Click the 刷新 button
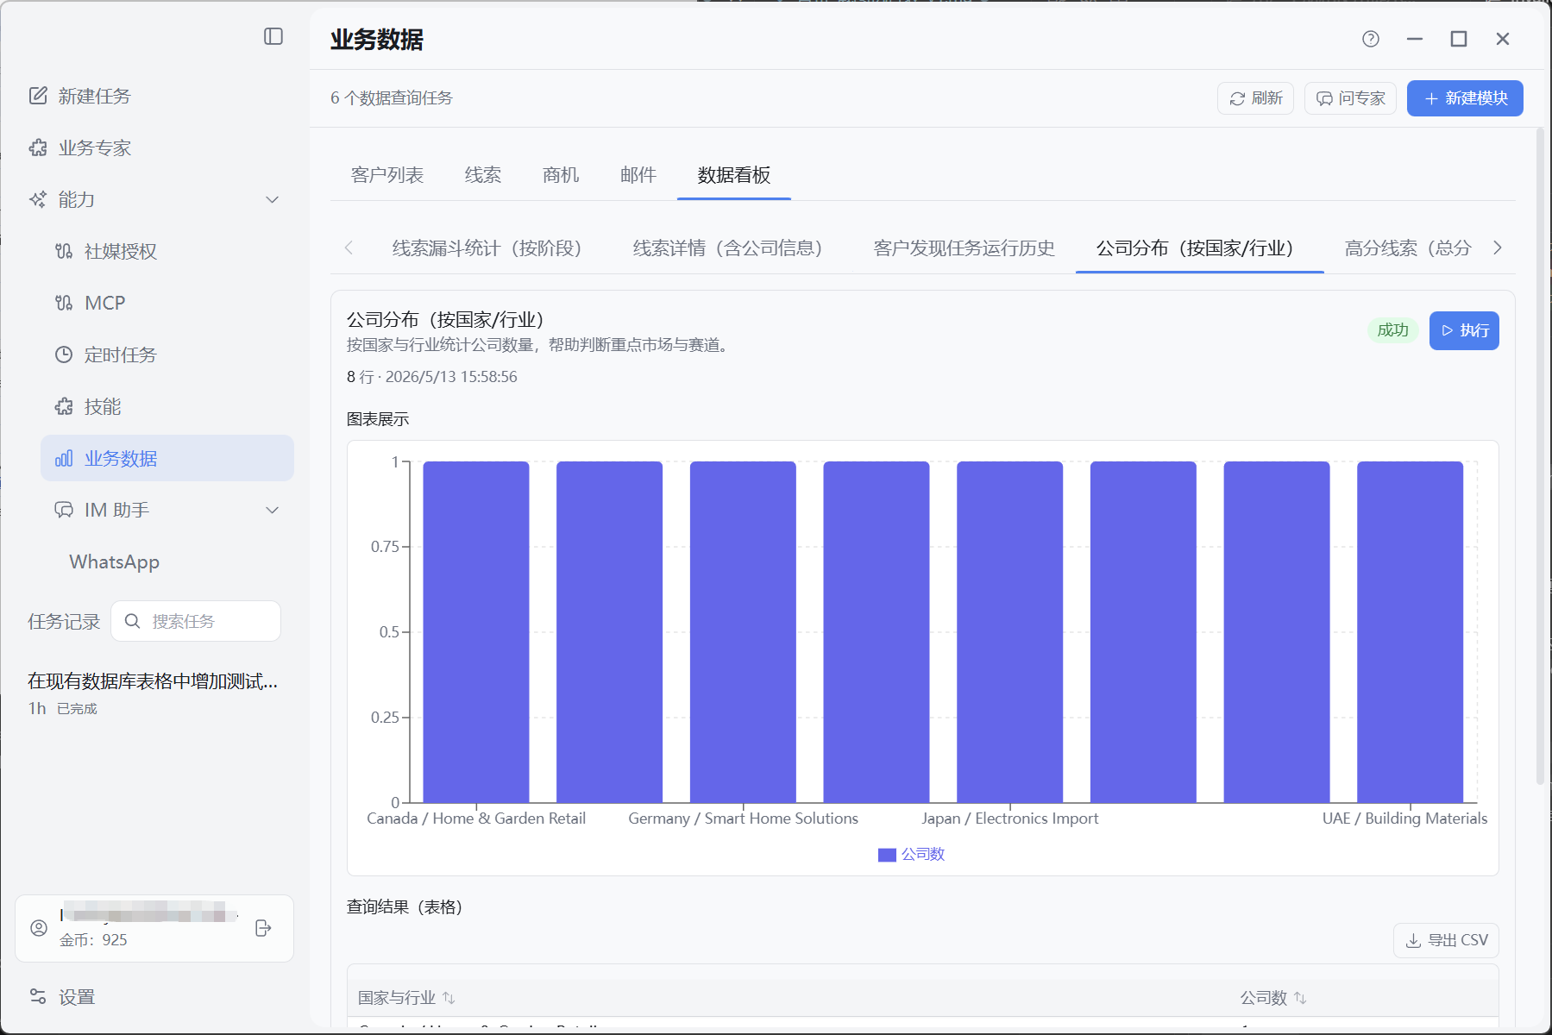 coord(1256,98)
